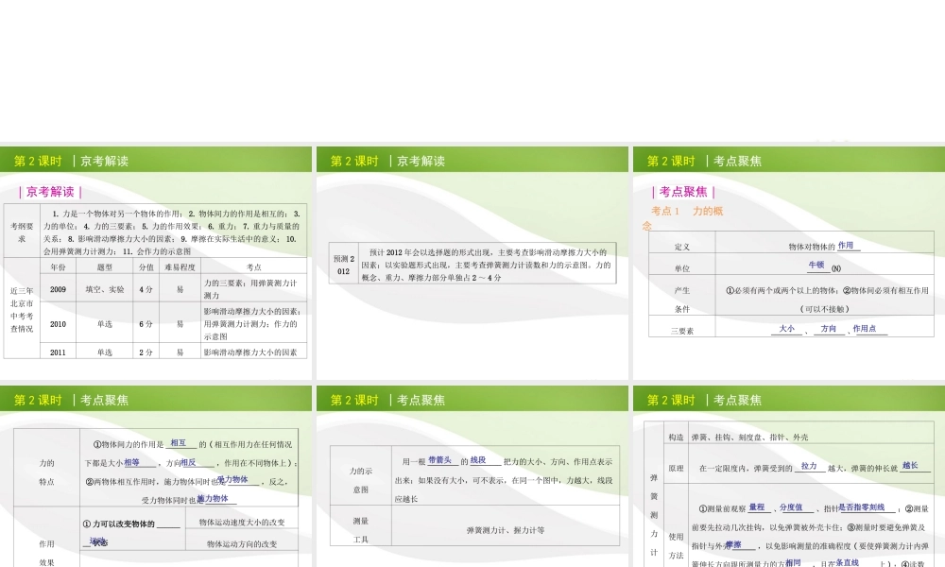Click the blue answer 施力物体
945x567 pixels.
pyautogui.click(x=213, y=498)
